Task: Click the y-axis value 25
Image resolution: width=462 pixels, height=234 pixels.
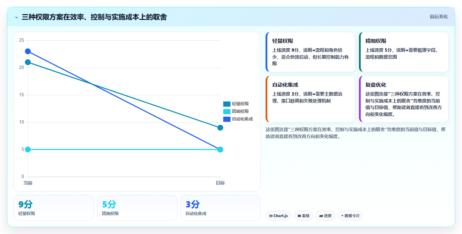Action: pos(21,40)
